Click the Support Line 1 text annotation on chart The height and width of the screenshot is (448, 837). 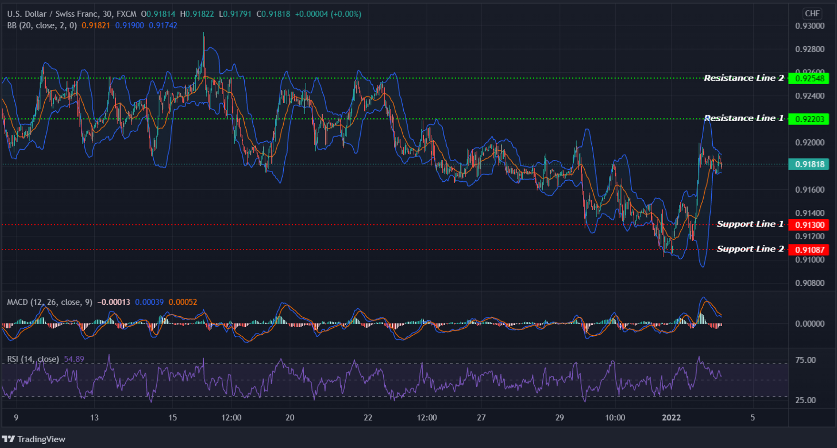(x=750, y=224)
